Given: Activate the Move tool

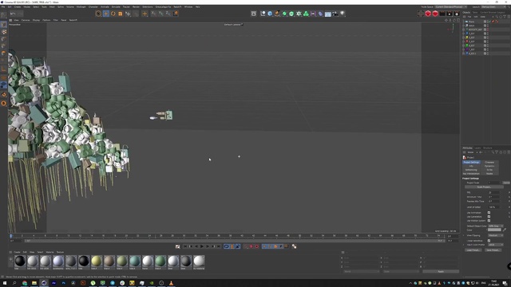Looking at the screenshot, I should (106, 14).
